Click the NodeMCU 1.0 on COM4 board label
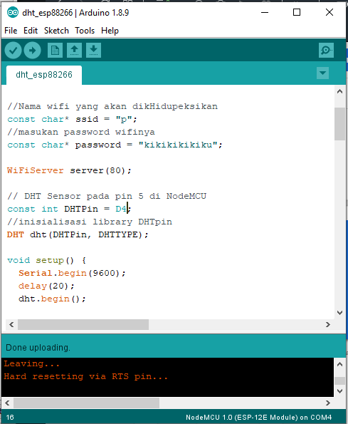Image resolution: width=348 pixels, height=424 pixels. [258, 418]
